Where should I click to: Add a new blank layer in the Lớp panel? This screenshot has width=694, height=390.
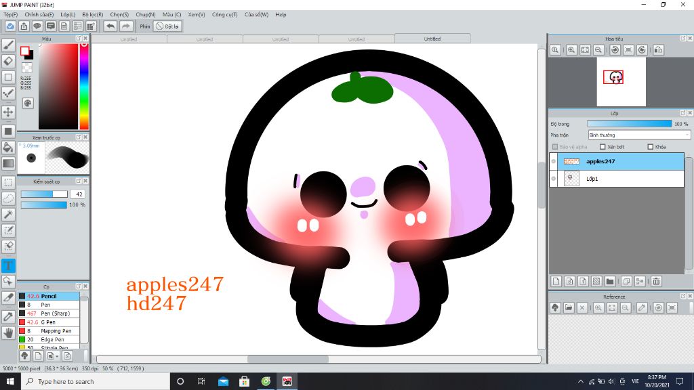[x=556, y=281]
